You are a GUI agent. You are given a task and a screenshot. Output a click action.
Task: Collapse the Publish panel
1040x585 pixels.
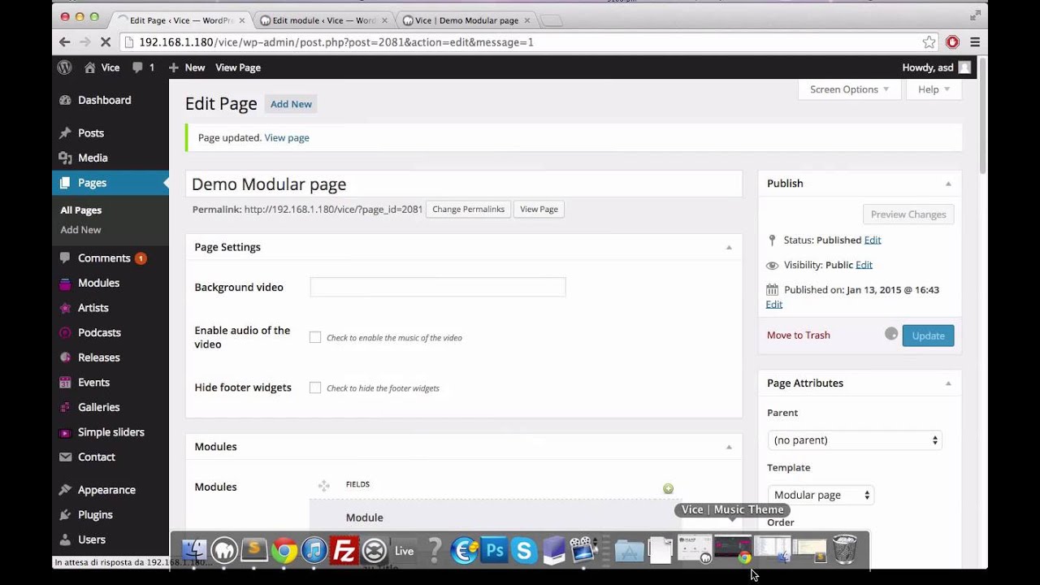click(948, 184)
